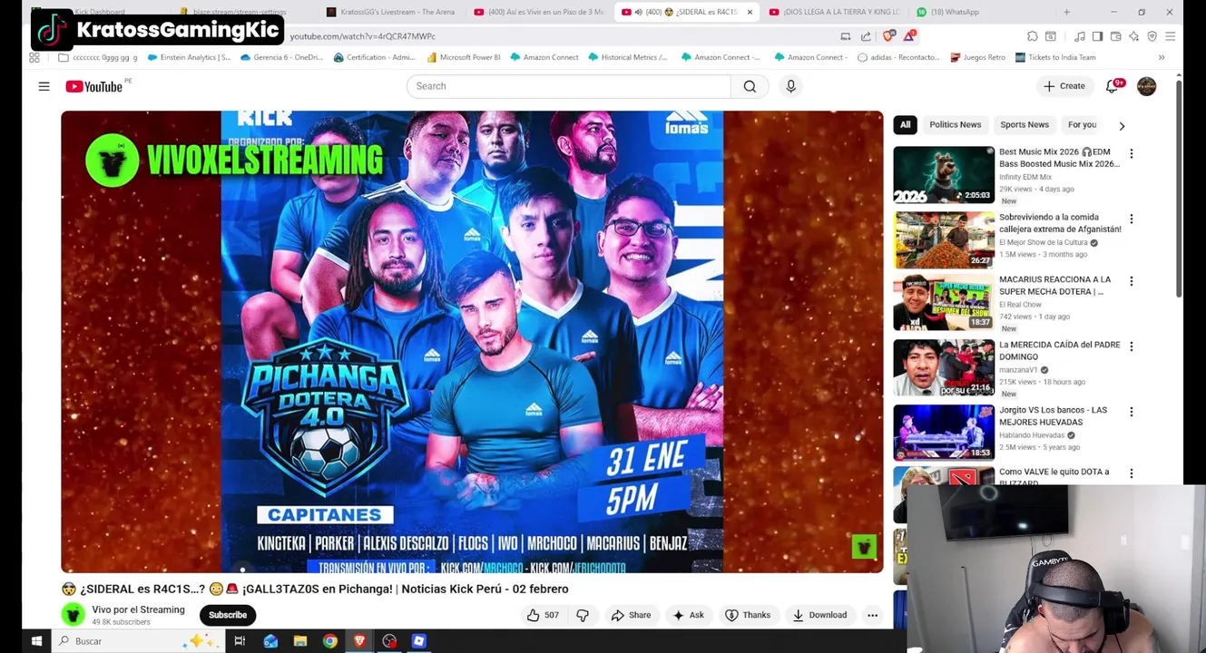Image resolution: width=1206 pixels, height=653 pixels.
Task: Start voice search with the microphone
Action: [x=790, y=86]
